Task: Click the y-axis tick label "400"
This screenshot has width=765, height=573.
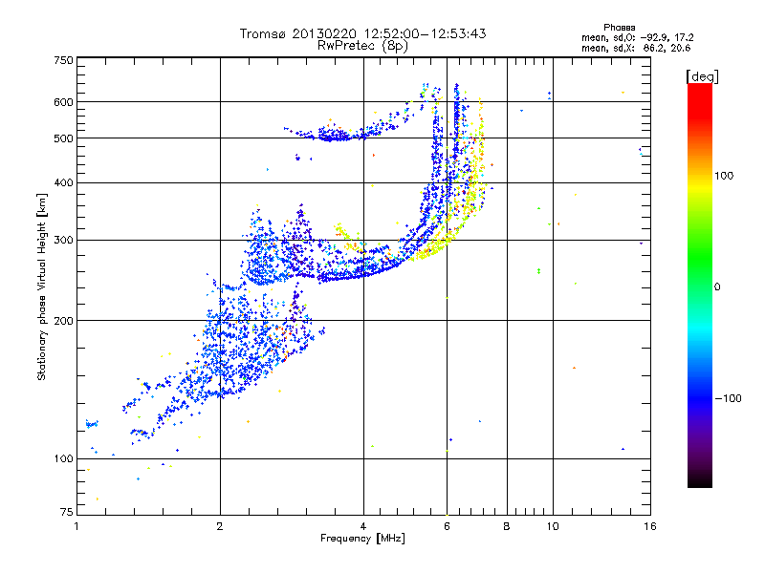Action: tap(63, 183)
